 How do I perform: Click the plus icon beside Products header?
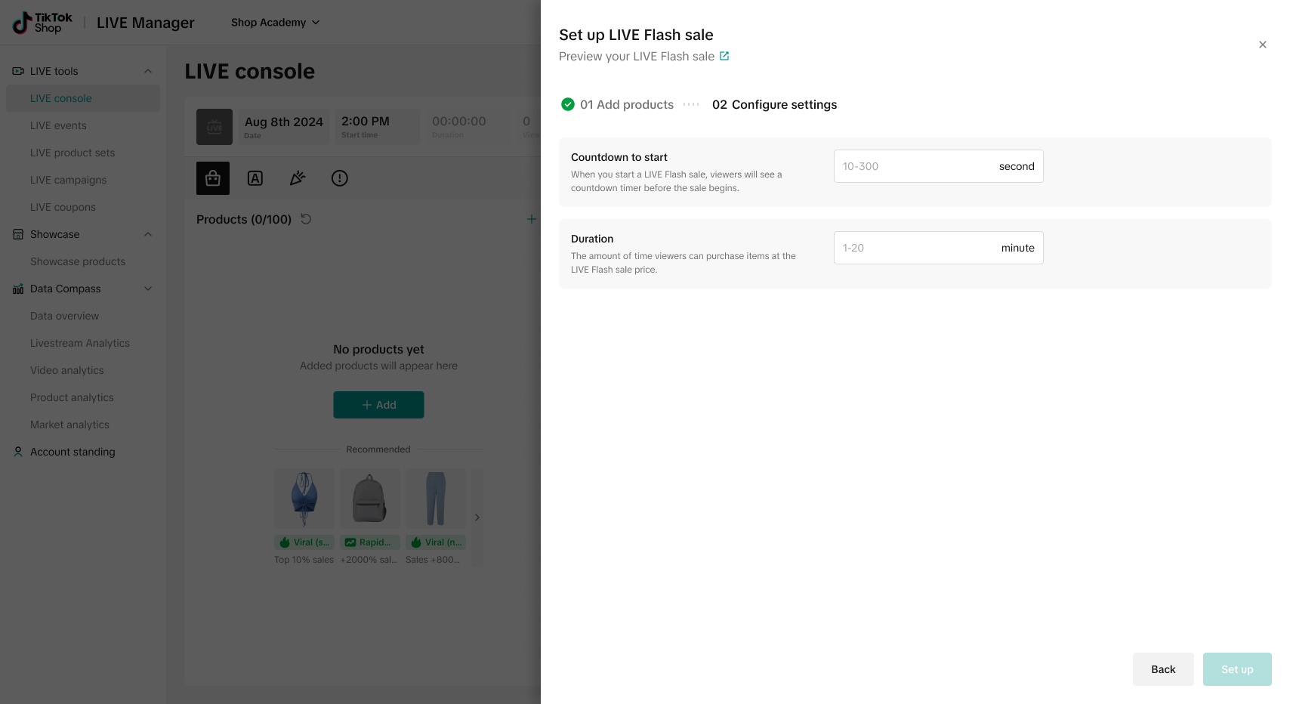(532, 219)
